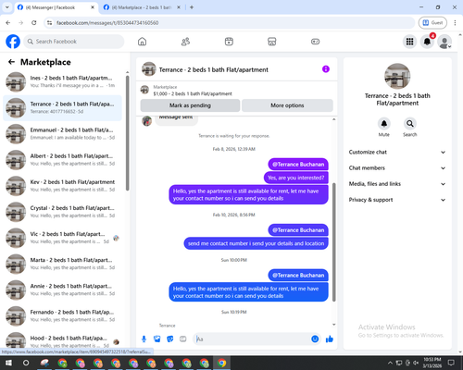Attach a photo using image icon
Viewport: 463px width, 370px height.
point(156,339)
